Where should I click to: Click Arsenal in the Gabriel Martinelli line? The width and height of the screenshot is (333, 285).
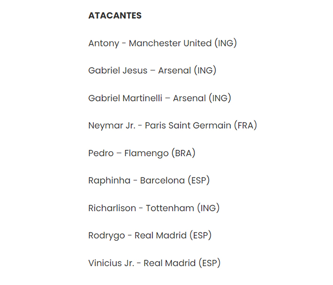[189, 98]
